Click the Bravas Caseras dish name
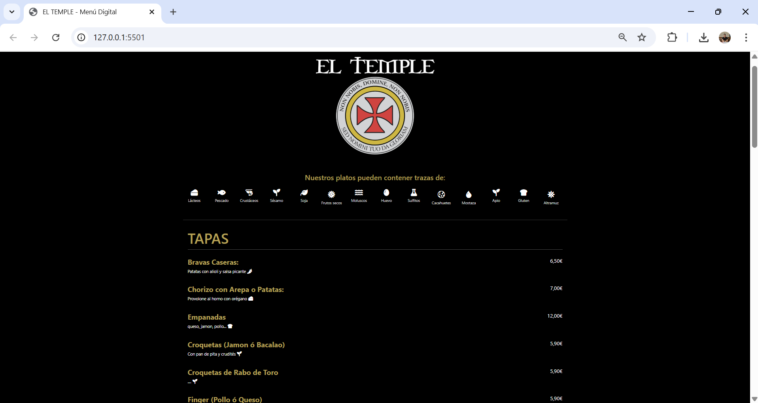Screen dimensions: 758x403 click(213, 262)
